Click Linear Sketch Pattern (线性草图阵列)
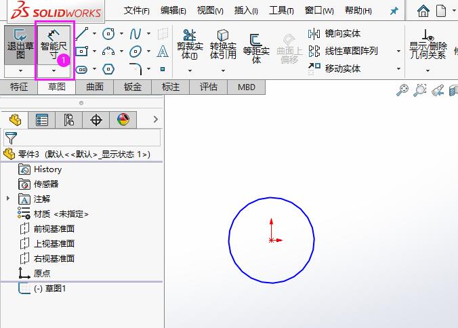Viewport: 458px width, 328px height. tap(343, 51)
